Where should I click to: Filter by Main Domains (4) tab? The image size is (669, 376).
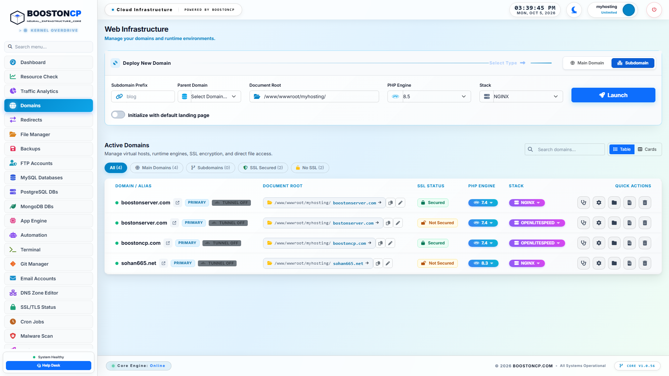click(x=156, y=168)
